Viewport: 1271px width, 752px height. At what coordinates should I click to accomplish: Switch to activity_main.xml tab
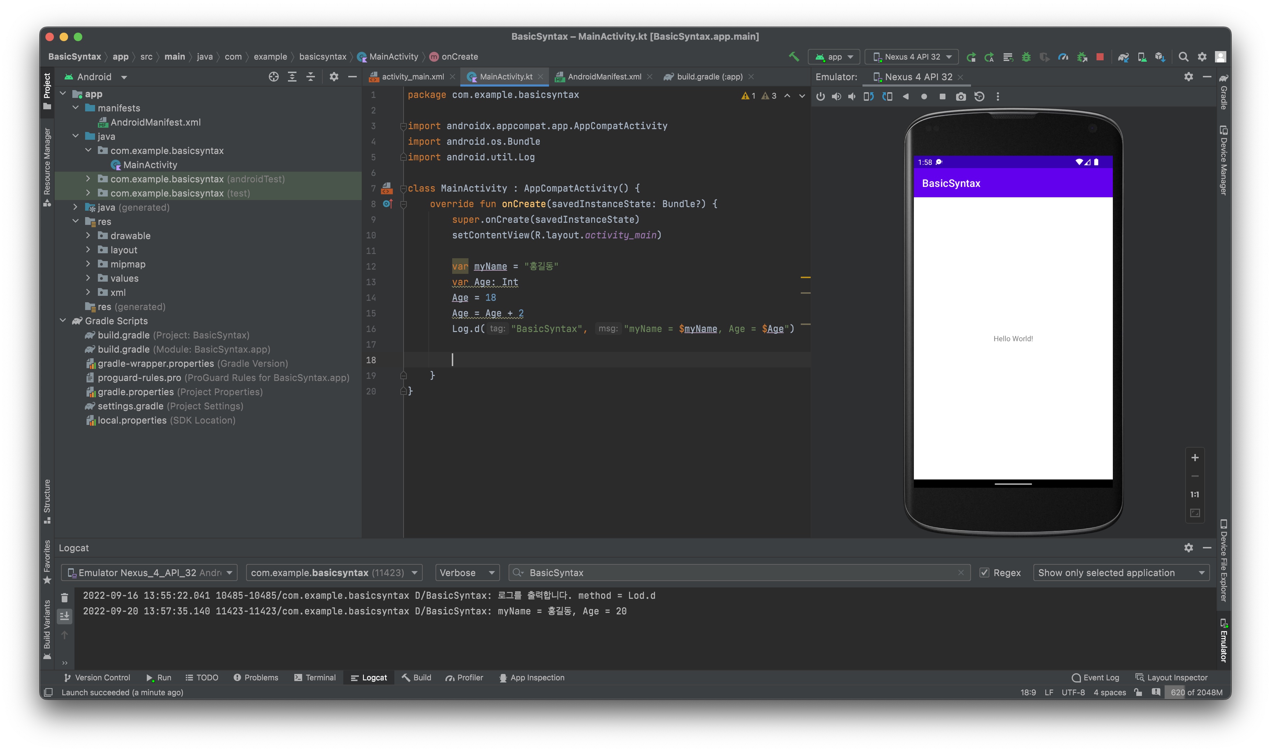412,77
